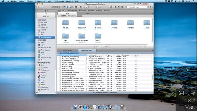Viewport: 197px width, 111px height.
Task: Select the Téléchargements folder icon
Action: point(82,36)
